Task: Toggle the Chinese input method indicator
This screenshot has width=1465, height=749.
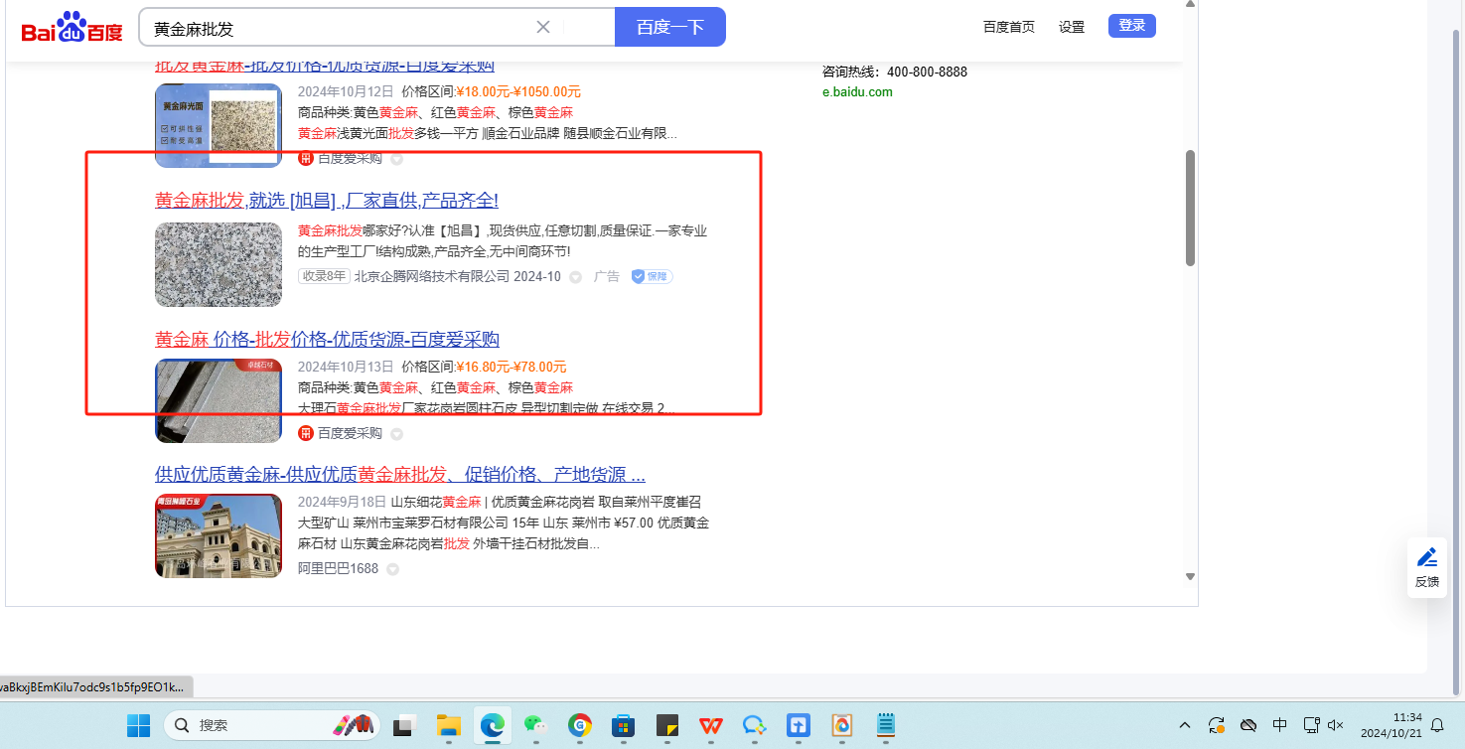Action: click(x=1280, y=725)
